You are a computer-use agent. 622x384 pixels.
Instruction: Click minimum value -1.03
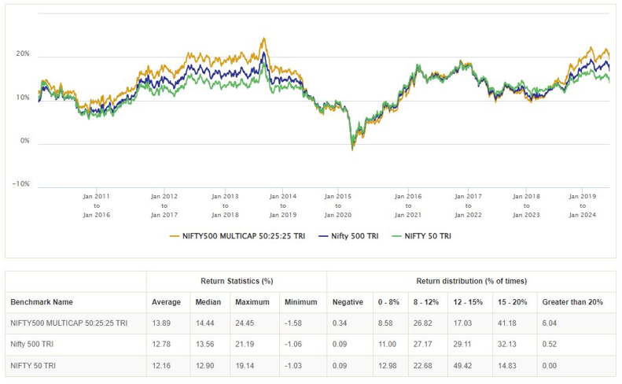tap(293, 366)
